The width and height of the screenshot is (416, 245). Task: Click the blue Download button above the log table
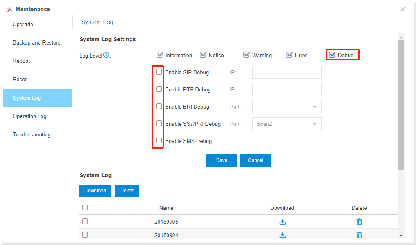point(95,191)
